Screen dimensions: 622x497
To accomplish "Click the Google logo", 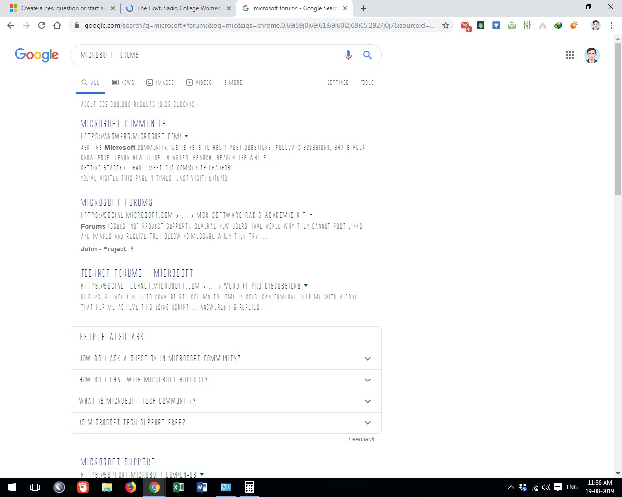I will 37,55.
